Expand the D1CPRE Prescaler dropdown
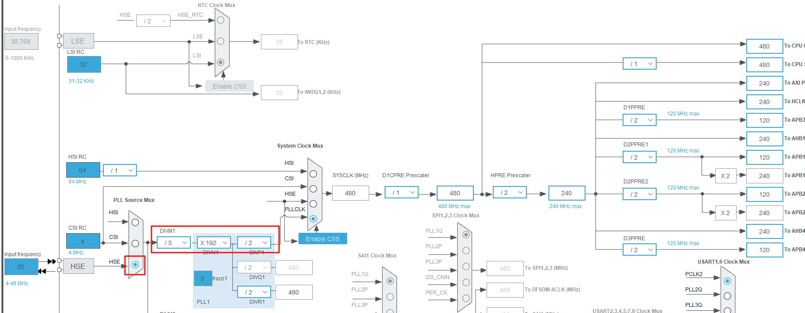The image size is (805, 313). pos(402,193)
